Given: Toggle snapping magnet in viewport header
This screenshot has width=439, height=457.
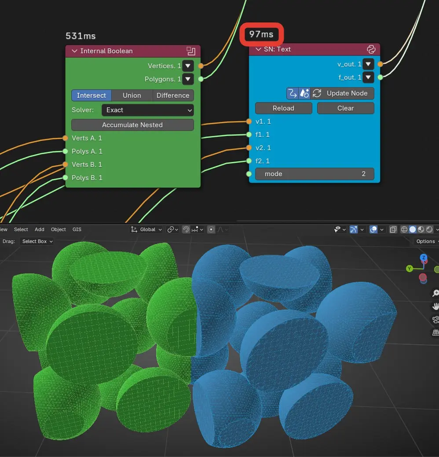Looking at the screenshot, I should (186, 229).
